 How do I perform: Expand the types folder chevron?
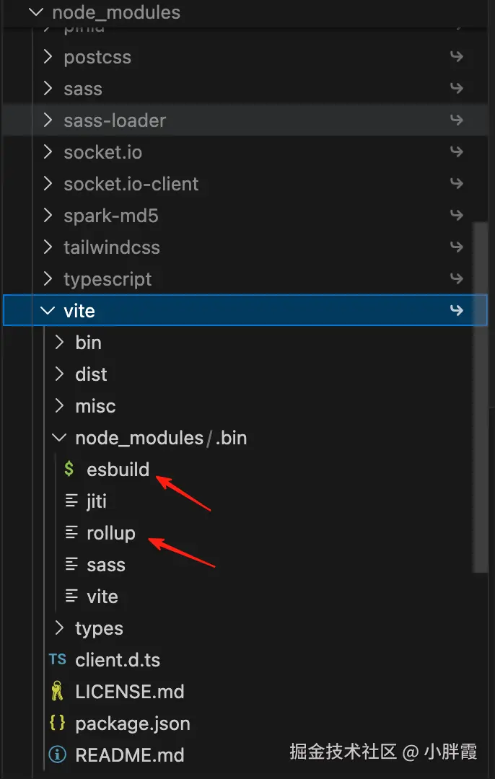coord(60,628)
